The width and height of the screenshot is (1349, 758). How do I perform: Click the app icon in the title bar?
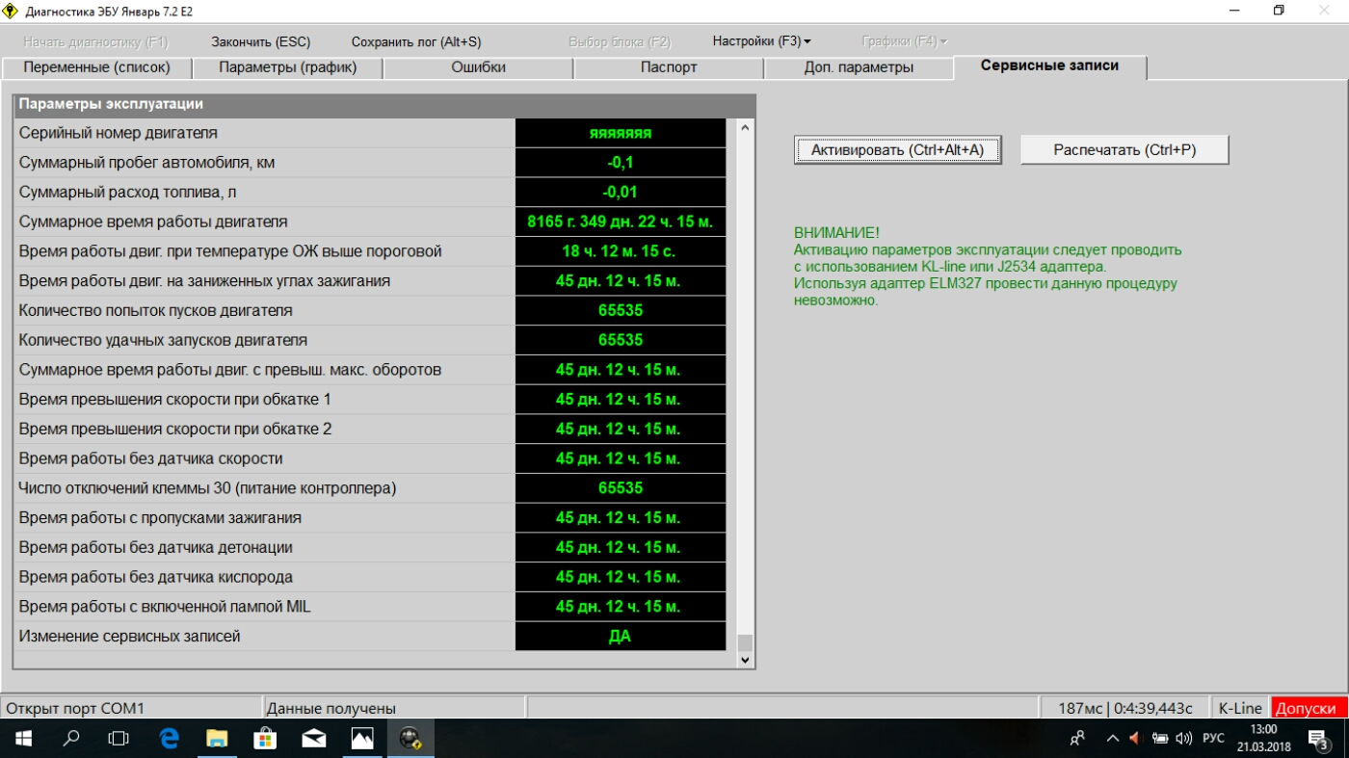pos(12,10)
